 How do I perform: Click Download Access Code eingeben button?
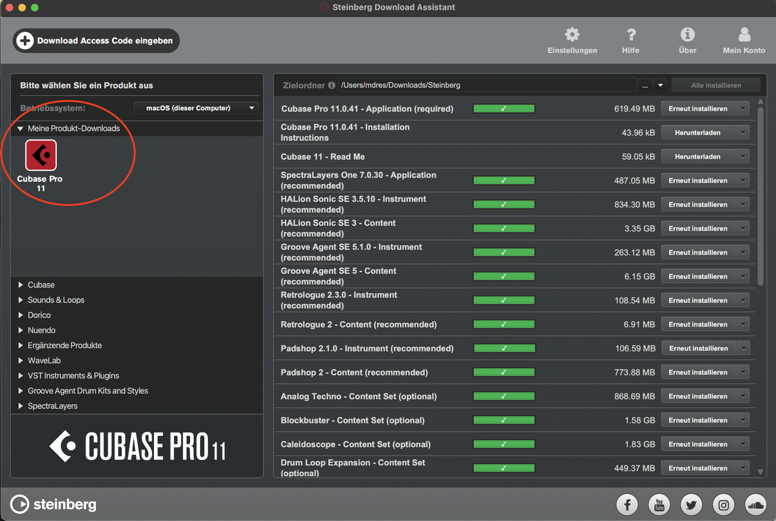(x=96, y=41)
